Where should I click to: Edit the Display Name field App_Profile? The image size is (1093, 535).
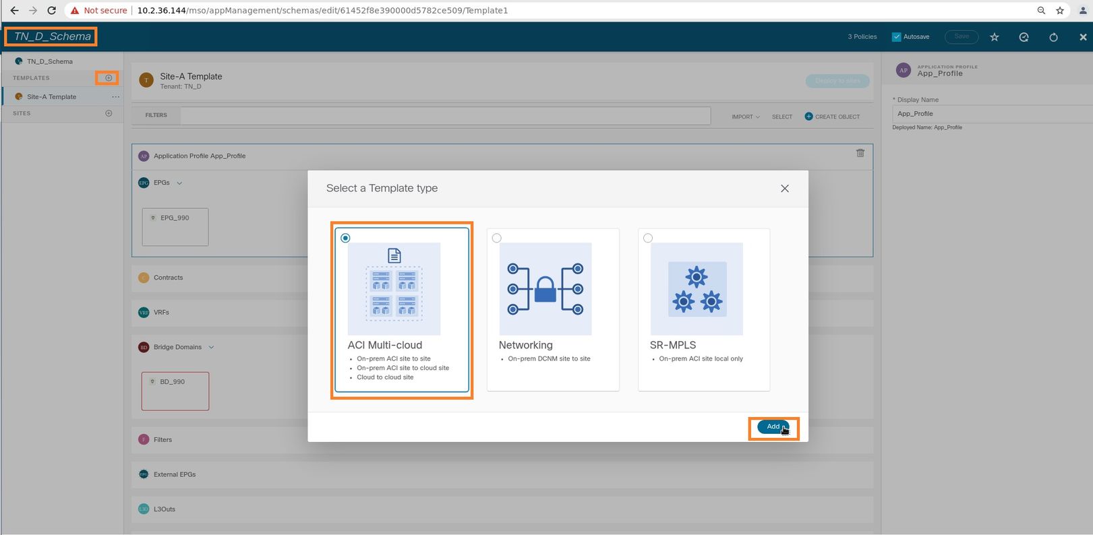pyautogui.click(x=993, y=114)
